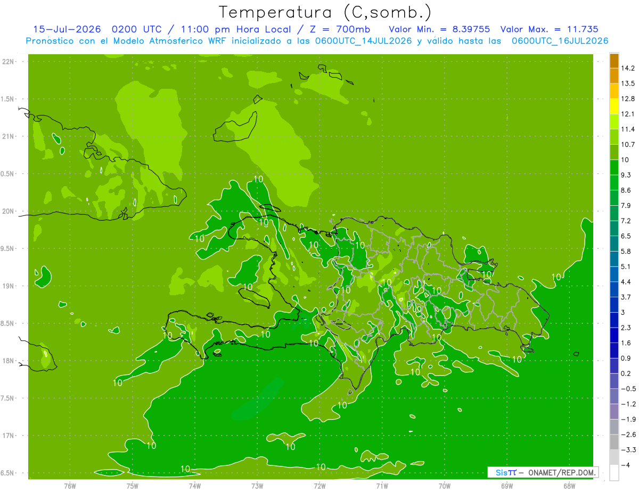639x493 pixels.
Task: Click the lime swatch between 11.4 and 12.1
Action: point(614,122)
